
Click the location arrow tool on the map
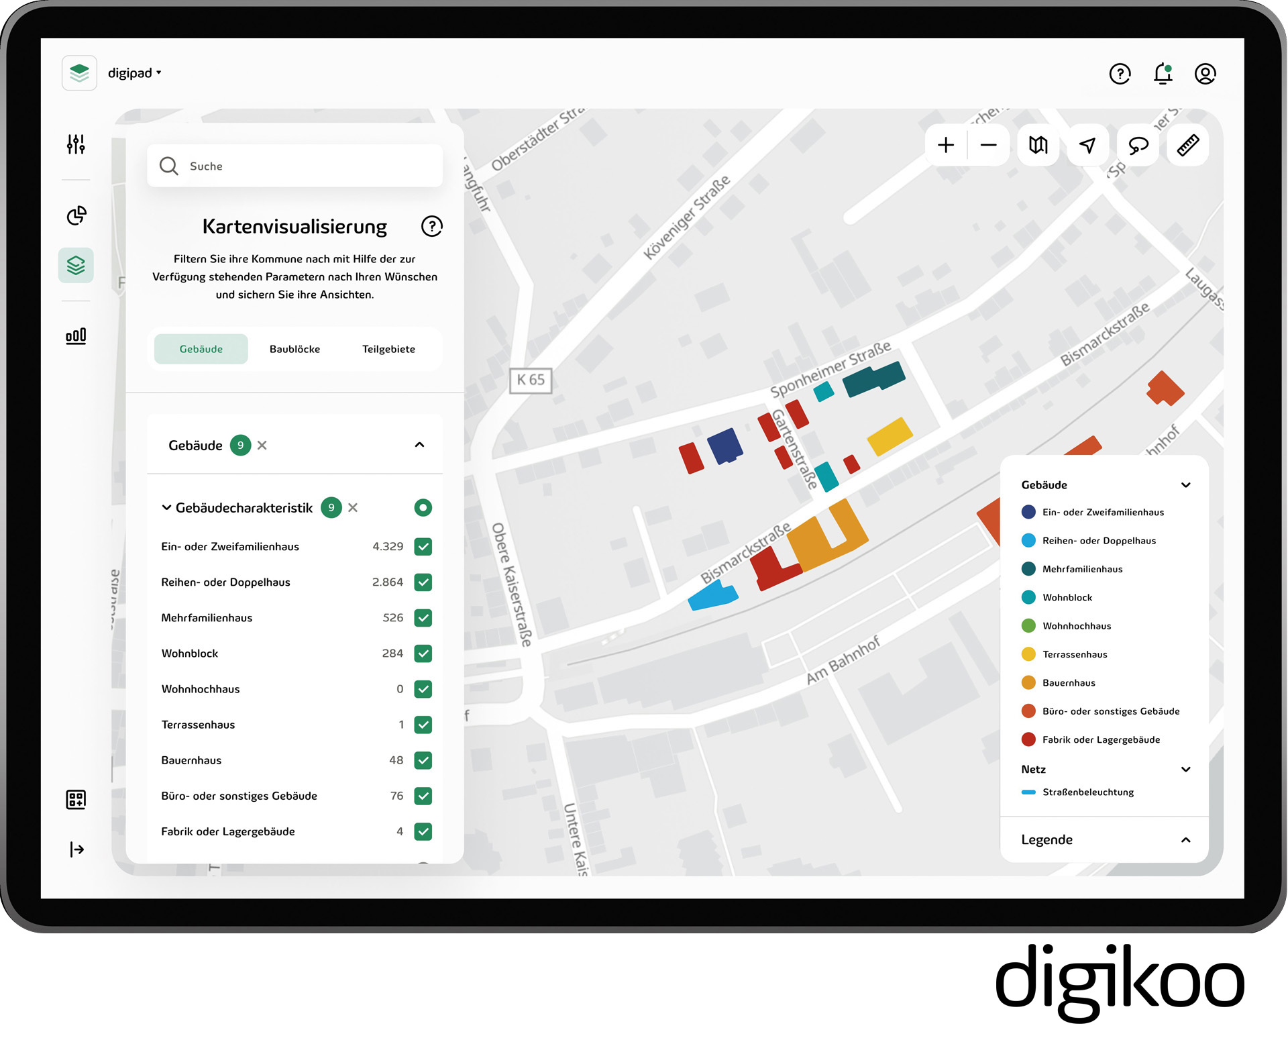click(x=1087, y=145)
